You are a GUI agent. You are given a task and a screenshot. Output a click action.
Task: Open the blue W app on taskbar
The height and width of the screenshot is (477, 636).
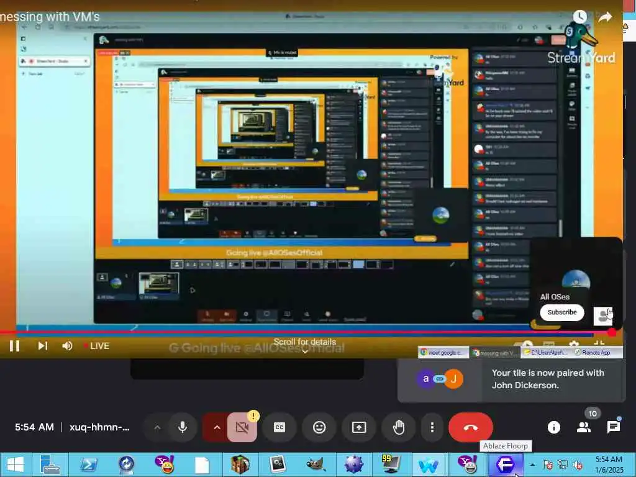point(429,465)
